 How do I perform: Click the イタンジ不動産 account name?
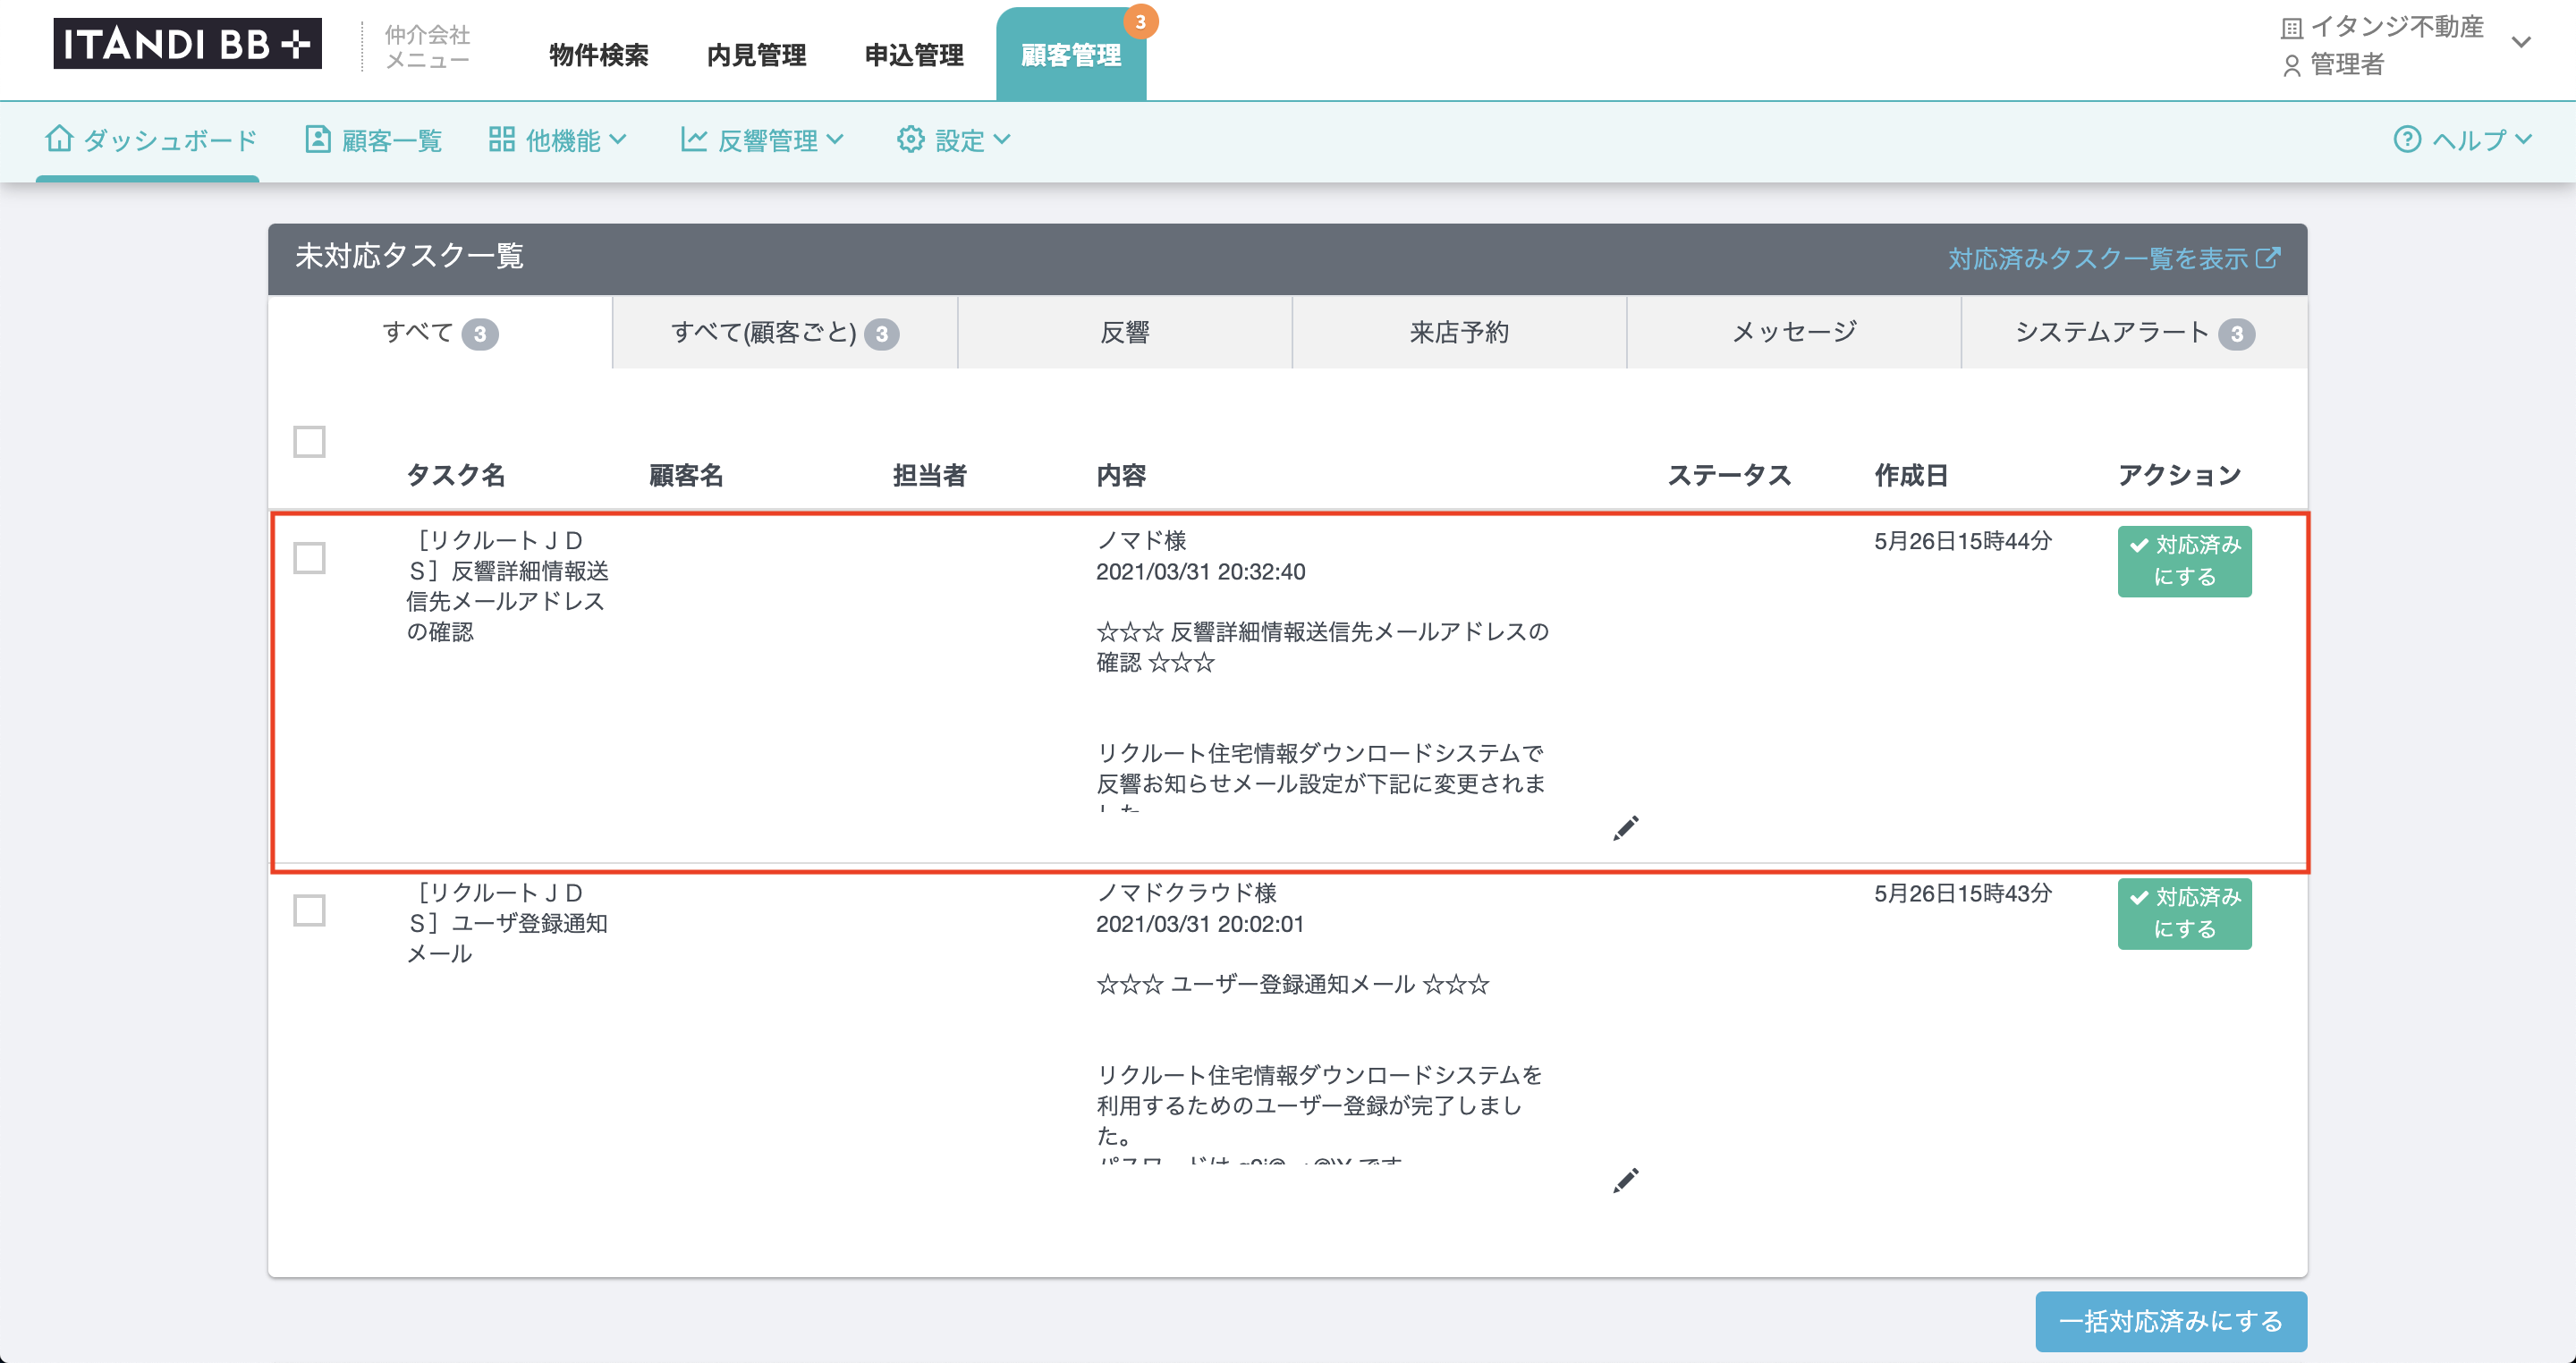[x=2397, y=27]
